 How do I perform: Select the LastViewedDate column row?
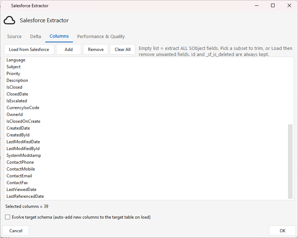click(x=146, y=190)
